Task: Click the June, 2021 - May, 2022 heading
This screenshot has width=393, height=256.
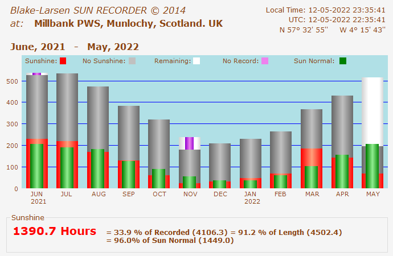Action: pyautogui.click(x=75, y=47)
